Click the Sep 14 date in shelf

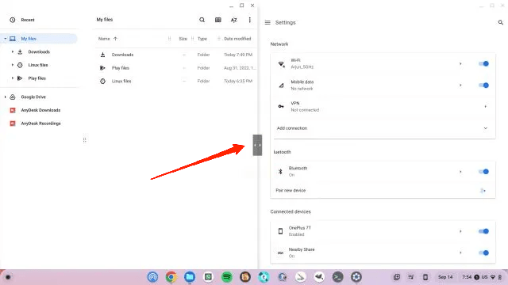[x=445, y=277]
